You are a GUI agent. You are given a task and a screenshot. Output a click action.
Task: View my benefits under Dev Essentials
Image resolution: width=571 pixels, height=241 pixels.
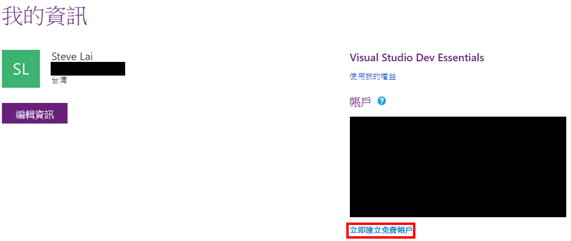(x=373, y=77)
